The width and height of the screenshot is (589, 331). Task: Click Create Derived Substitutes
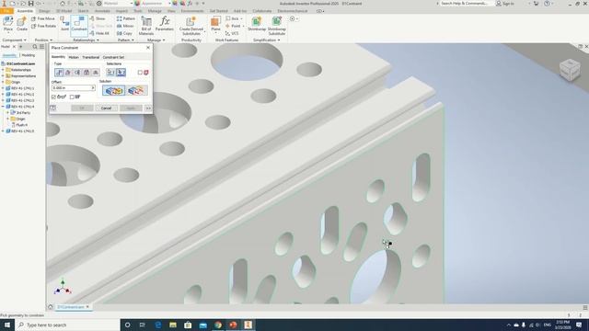[191, 26]
